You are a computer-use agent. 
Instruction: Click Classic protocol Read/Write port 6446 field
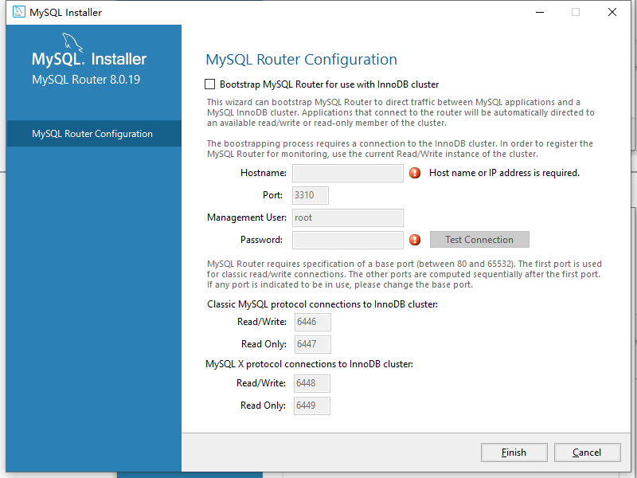coord(312,322)
